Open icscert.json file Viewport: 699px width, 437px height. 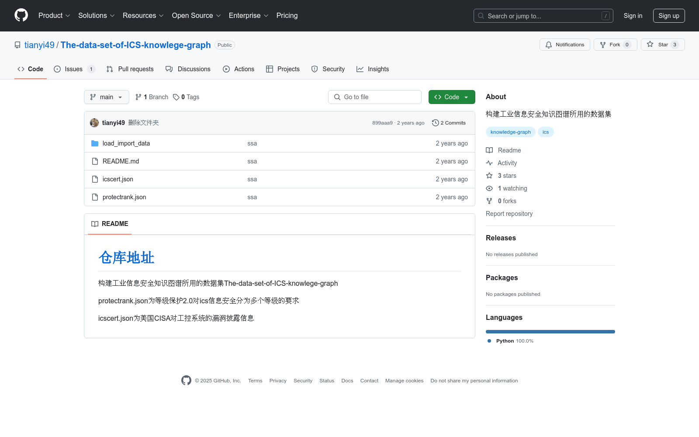[x=118, y=179]
